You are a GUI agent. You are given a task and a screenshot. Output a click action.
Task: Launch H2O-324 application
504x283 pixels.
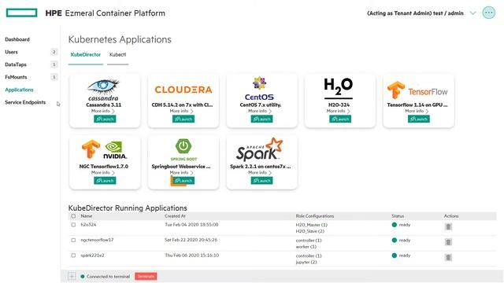(340, 119)
